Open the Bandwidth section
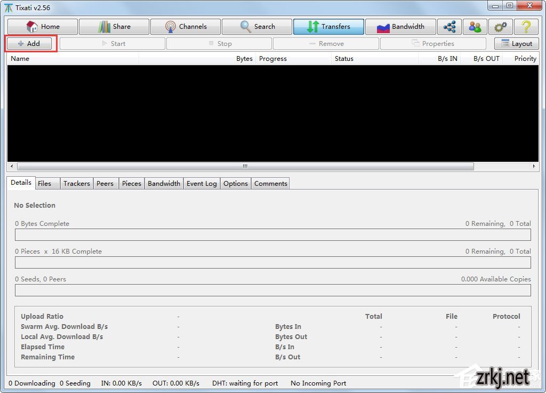This screenshot has width=546, height=393. pyautogui.click(x=400, y=27)
